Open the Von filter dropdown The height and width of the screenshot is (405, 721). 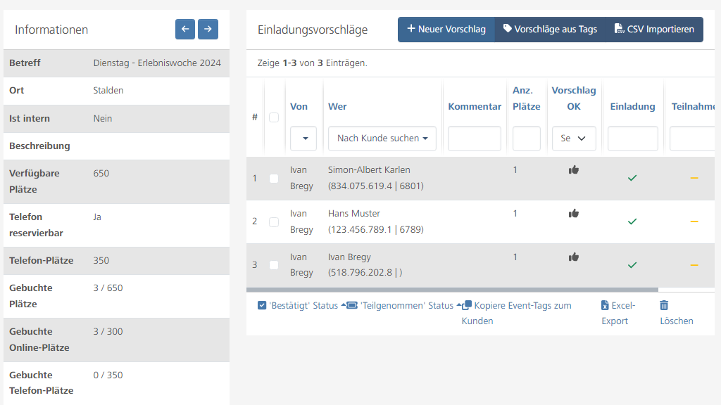[303, 139]
